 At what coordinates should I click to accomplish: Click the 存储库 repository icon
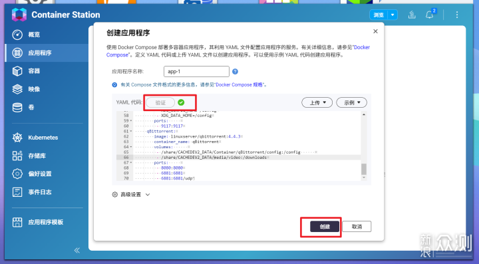tap(17, 156)
